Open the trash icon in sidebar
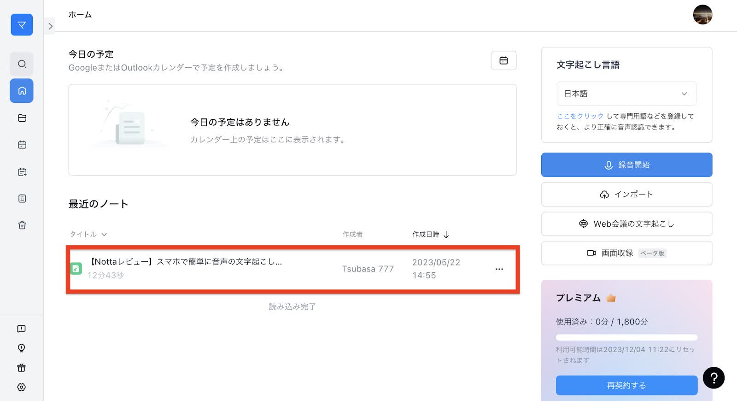737x401 pixels. tap(22, 225)
